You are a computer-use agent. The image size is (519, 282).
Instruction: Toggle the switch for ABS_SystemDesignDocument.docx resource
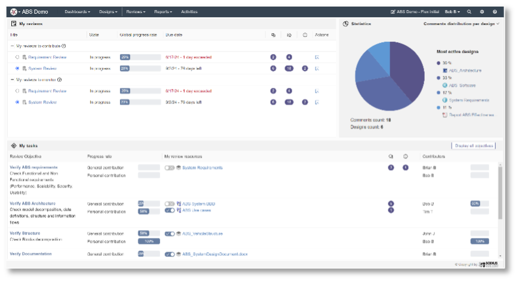click(x=169, y=254)
